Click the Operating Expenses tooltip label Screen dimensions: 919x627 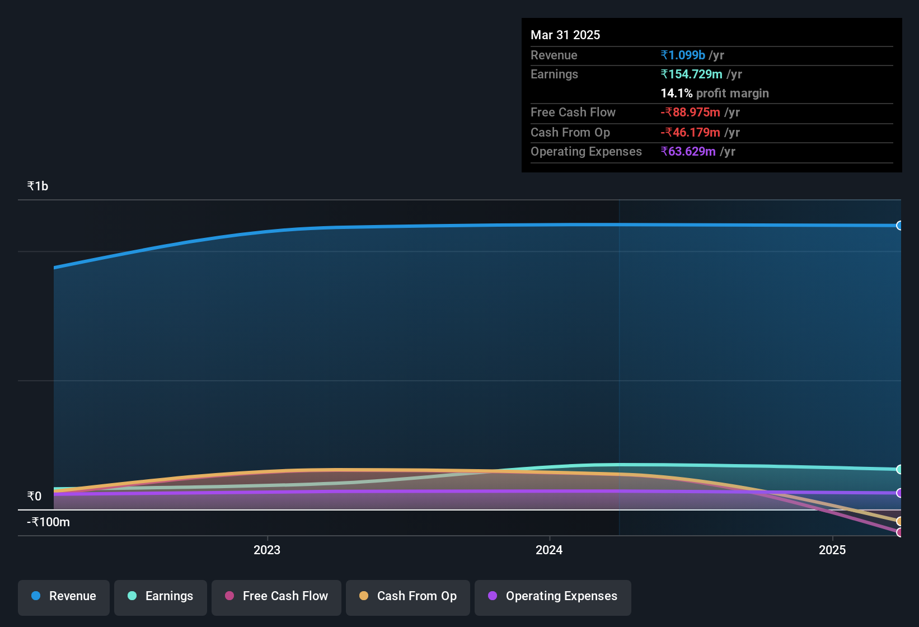point(586,151)
